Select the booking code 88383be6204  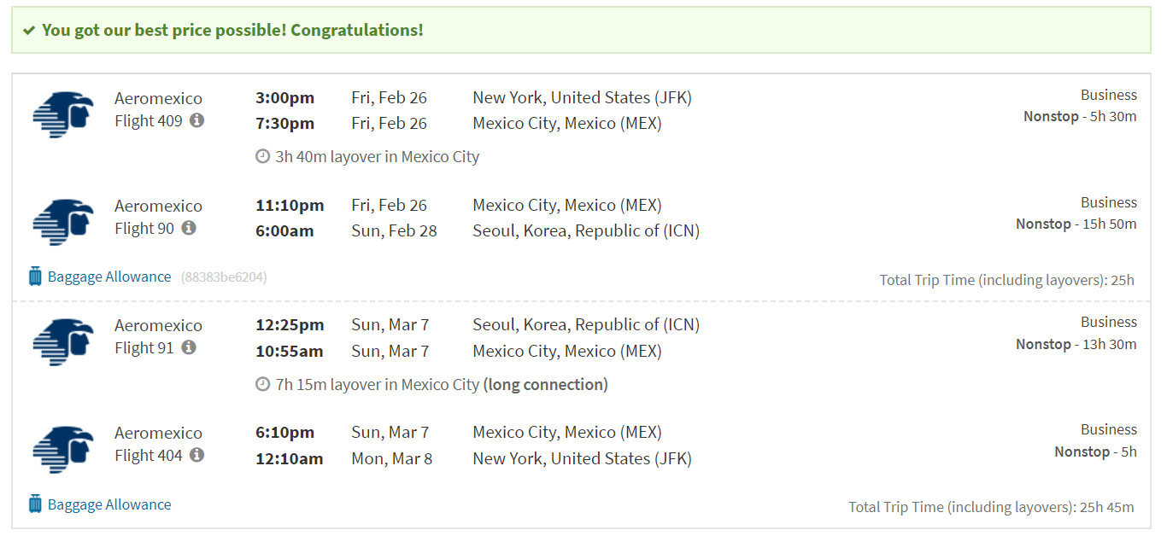(x=224, y=277)
